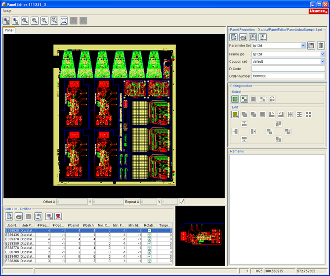Toggle rotation checkbox for job E338366
This screenshot has height=276, width=330.
pos(149,261)
